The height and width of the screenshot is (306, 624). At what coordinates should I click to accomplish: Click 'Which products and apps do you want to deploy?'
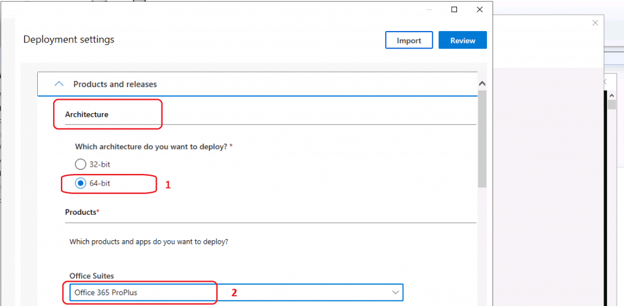click(x=149, y=242)
